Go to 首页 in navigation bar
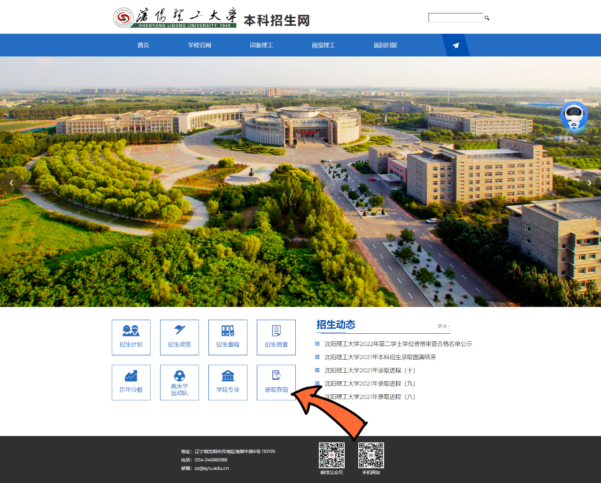Viewport: 601px width, 483px height. coord(143,46)
